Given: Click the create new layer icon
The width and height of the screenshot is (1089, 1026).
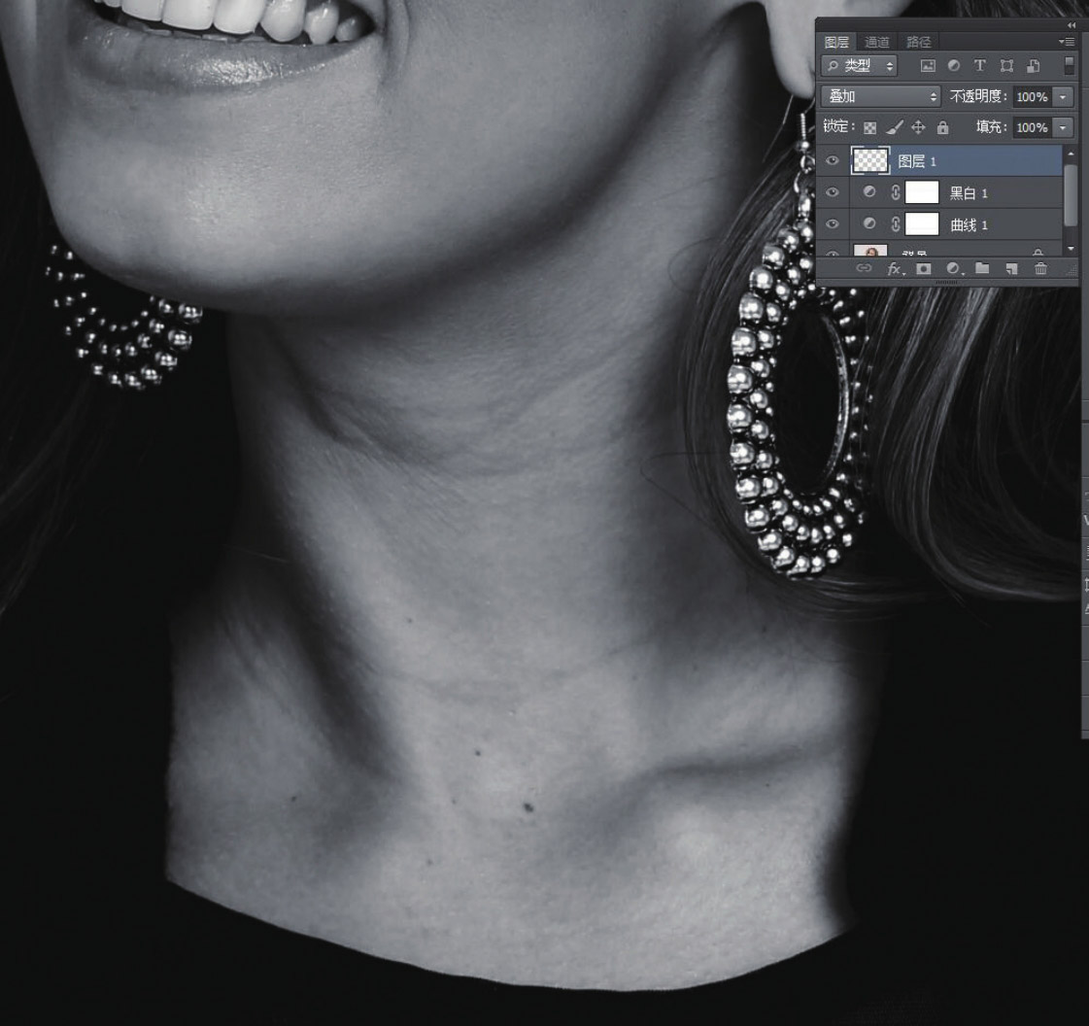Looking at the screenshot, I should 1011,269.
